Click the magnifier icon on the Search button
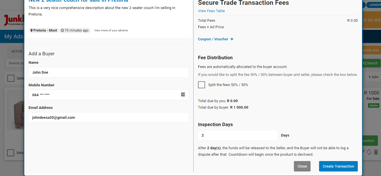 pos(365,63)
